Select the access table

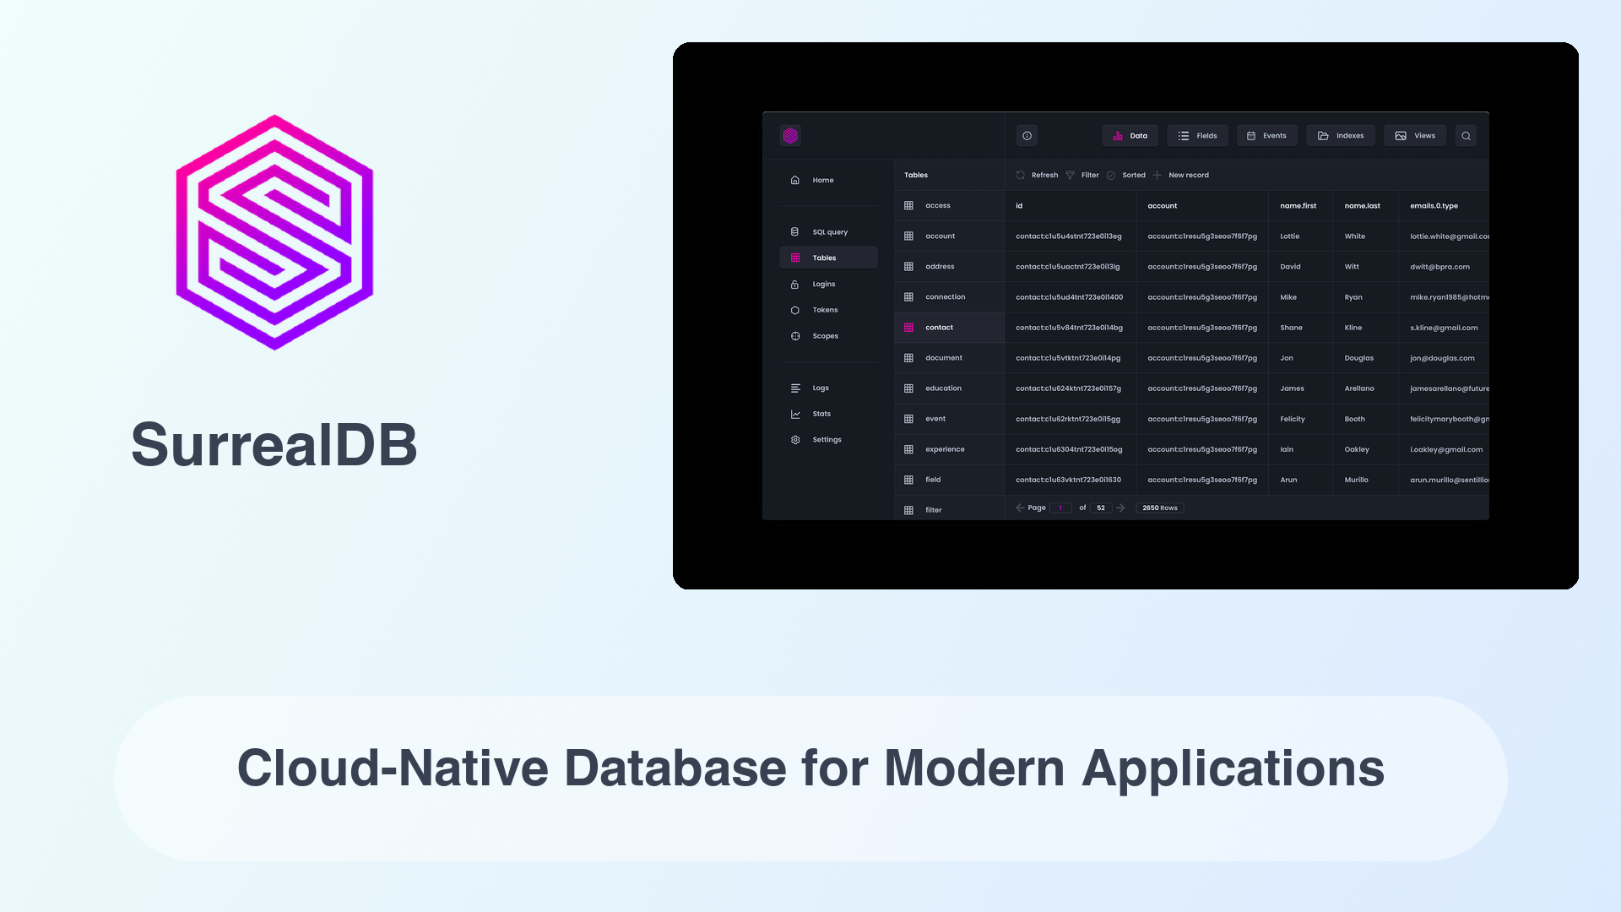(x=949, y=205)
